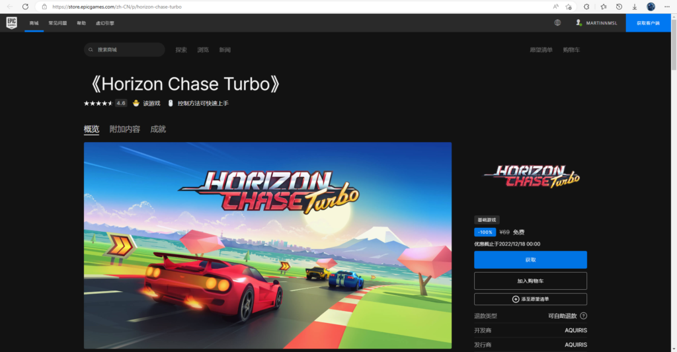Click the star rating 4.6

105,103
